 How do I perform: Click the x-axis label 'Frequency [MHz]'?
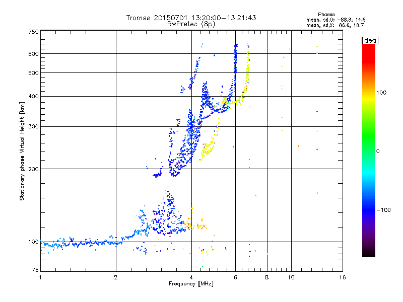click(x=191, y=284)
